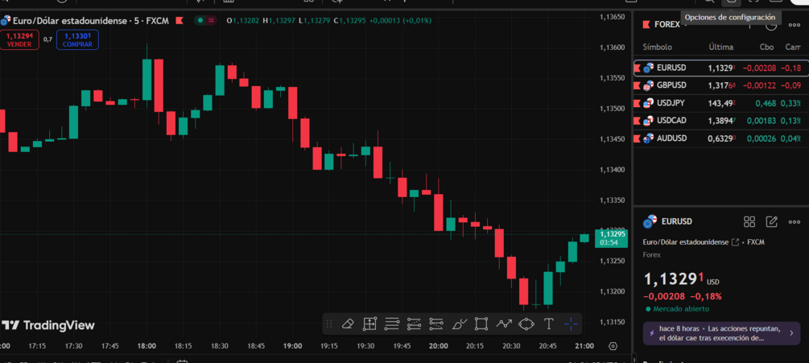The width and height of the screenshot is (809, 363).
Task: Select the EURUSD row in the watchlist
Action: (720, 68)
